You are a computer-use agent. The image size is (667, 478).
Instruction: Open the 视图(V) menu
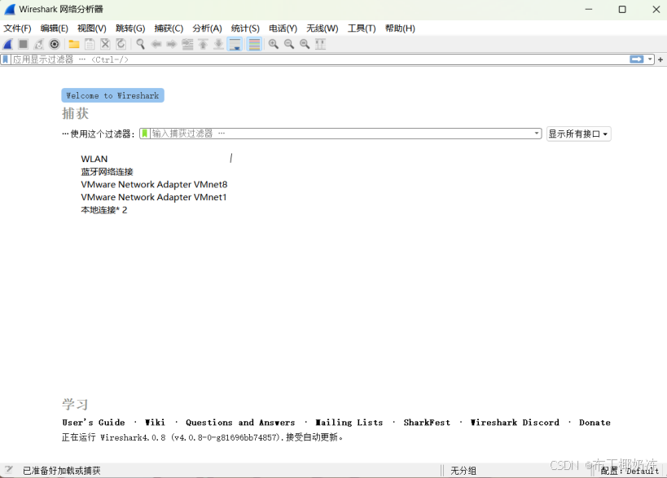(x=92, y=29)
